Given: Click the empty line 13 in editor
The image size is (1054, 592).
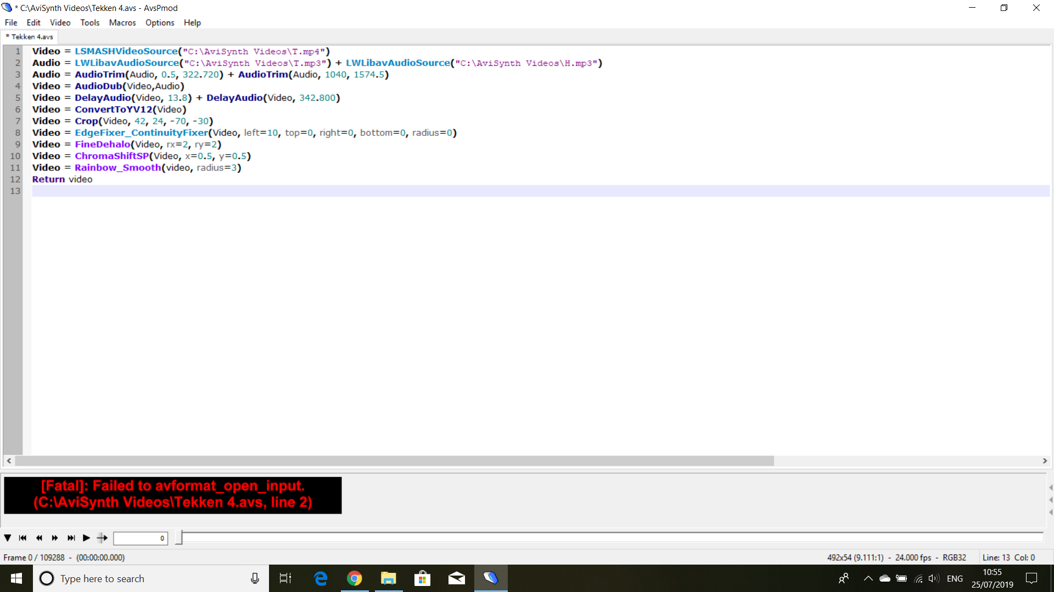Looking at the screenshot, I should click(x=541, y=191).
